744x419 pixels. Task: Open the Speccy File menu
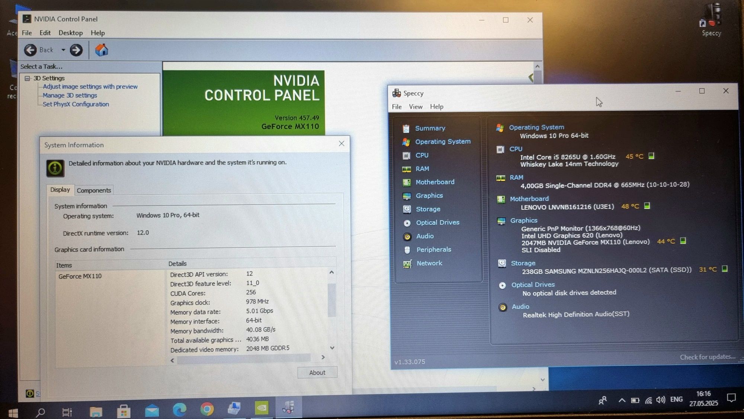[397, 107]
